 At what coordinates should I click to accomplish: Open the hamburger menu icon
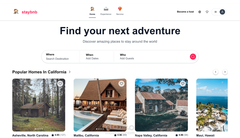tap(215, 12)
